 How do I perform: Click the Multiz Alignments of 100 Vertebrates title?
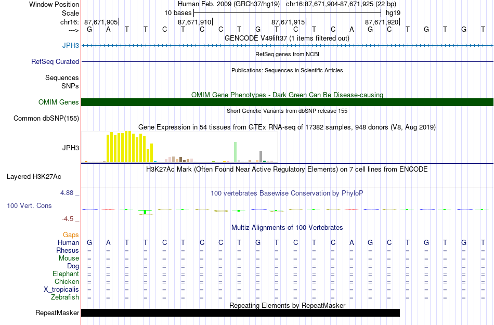point(287,228)
